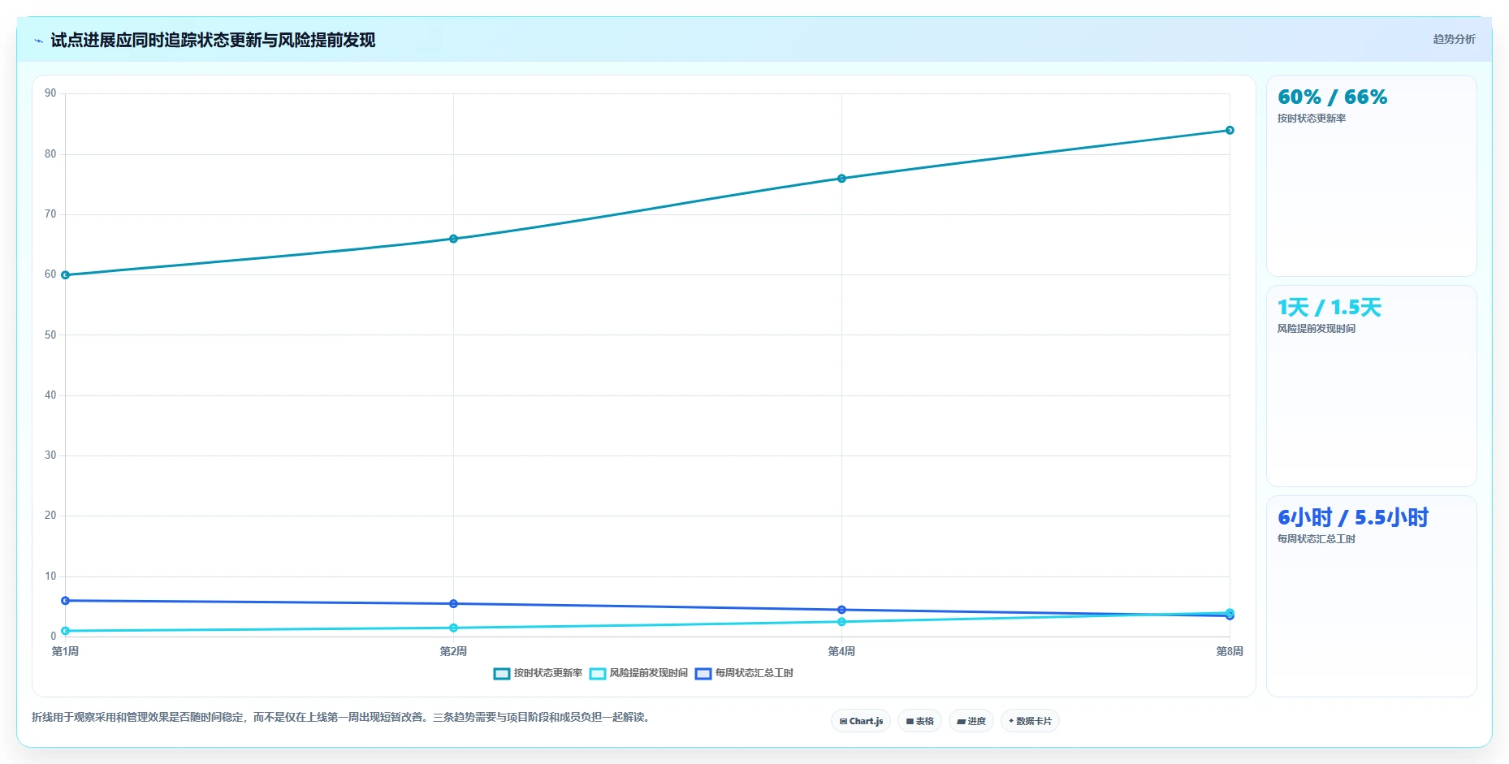Select the 数据卡片 tag chip
Screen dimensions: 1509x764
pyautogui.click(x=1030, y=721)
